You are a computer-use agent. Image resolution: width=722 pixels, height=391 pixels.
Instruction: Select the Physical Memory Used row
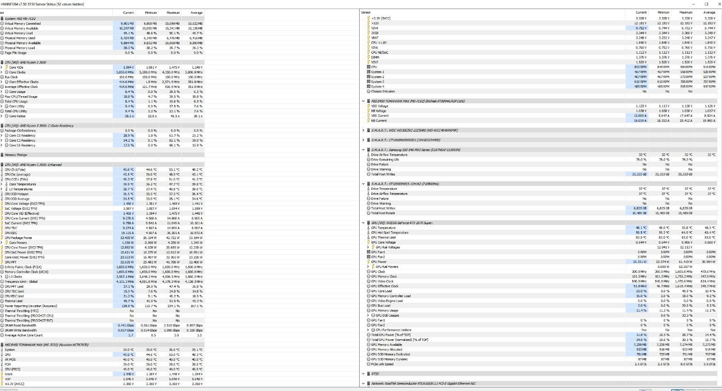tap(102, 38)
